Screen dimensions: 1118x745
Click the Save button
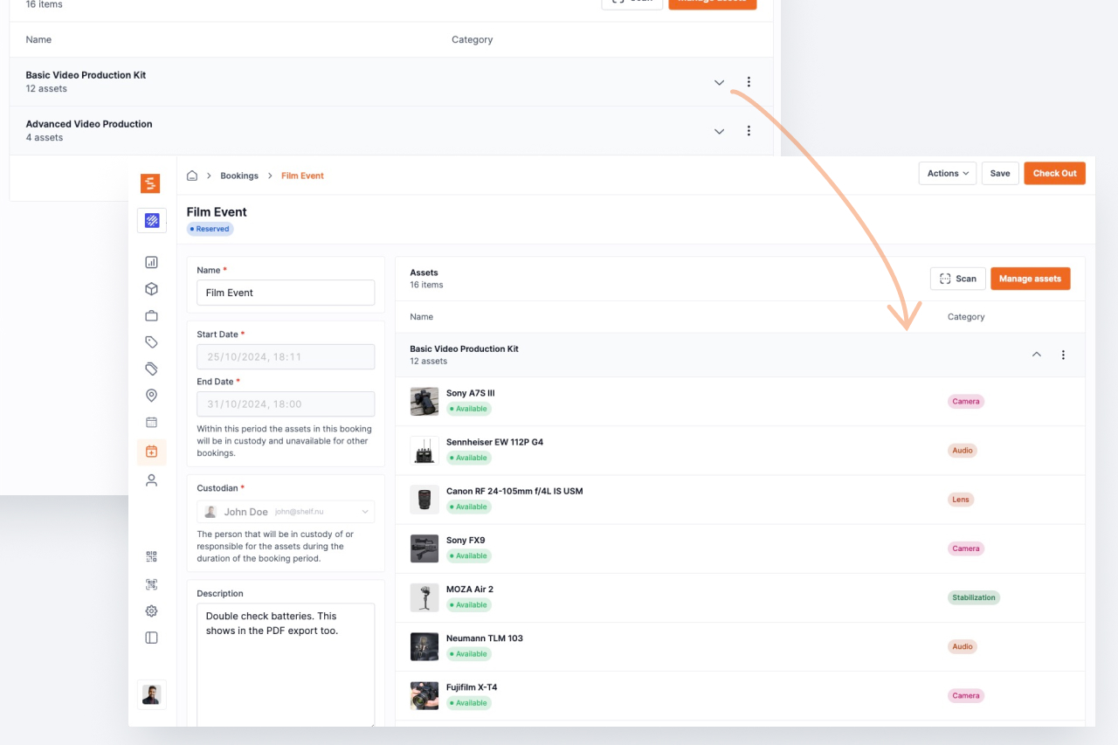tap(1000, 174)
